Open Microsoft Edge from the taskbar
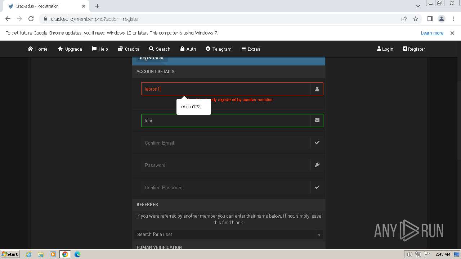This screenshot has height=259, width=461. tap(77, 254)
